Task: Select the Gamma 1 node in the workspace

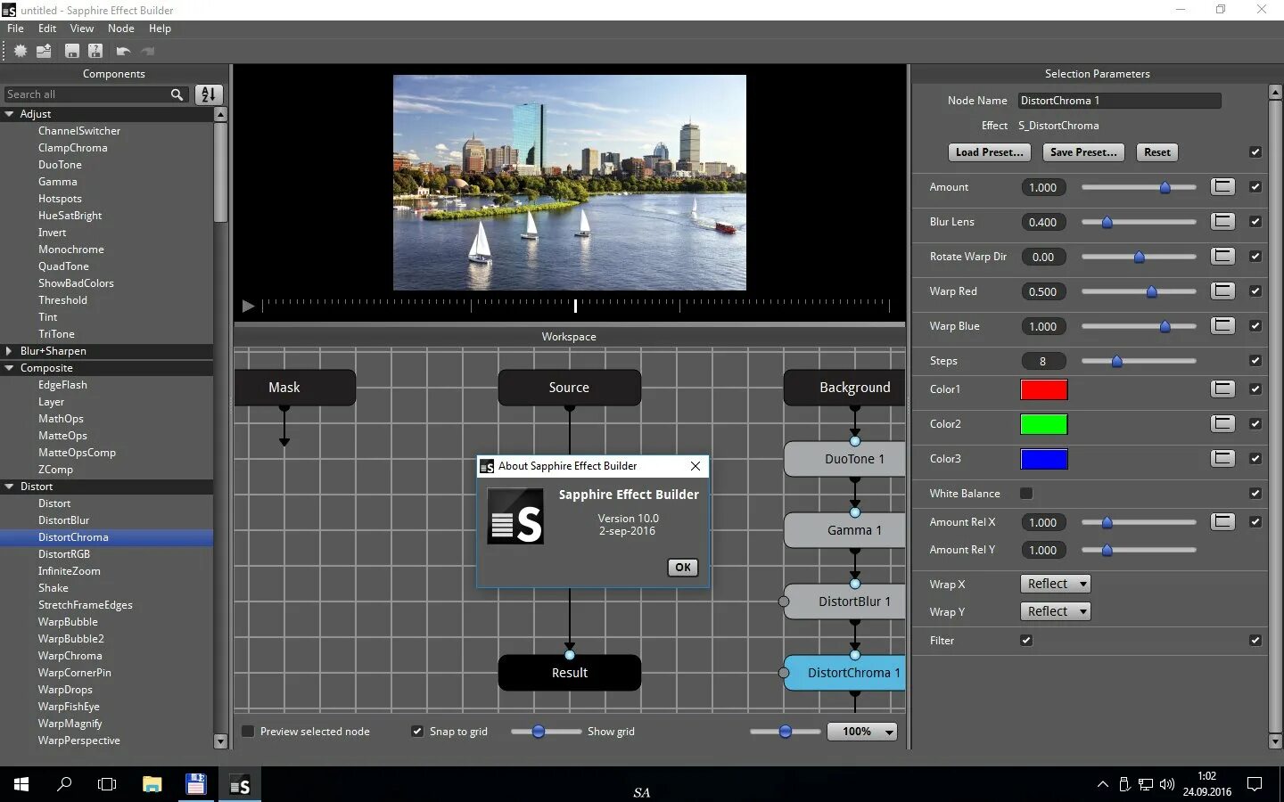Action: pyautogui.click(x=844, y=530)
